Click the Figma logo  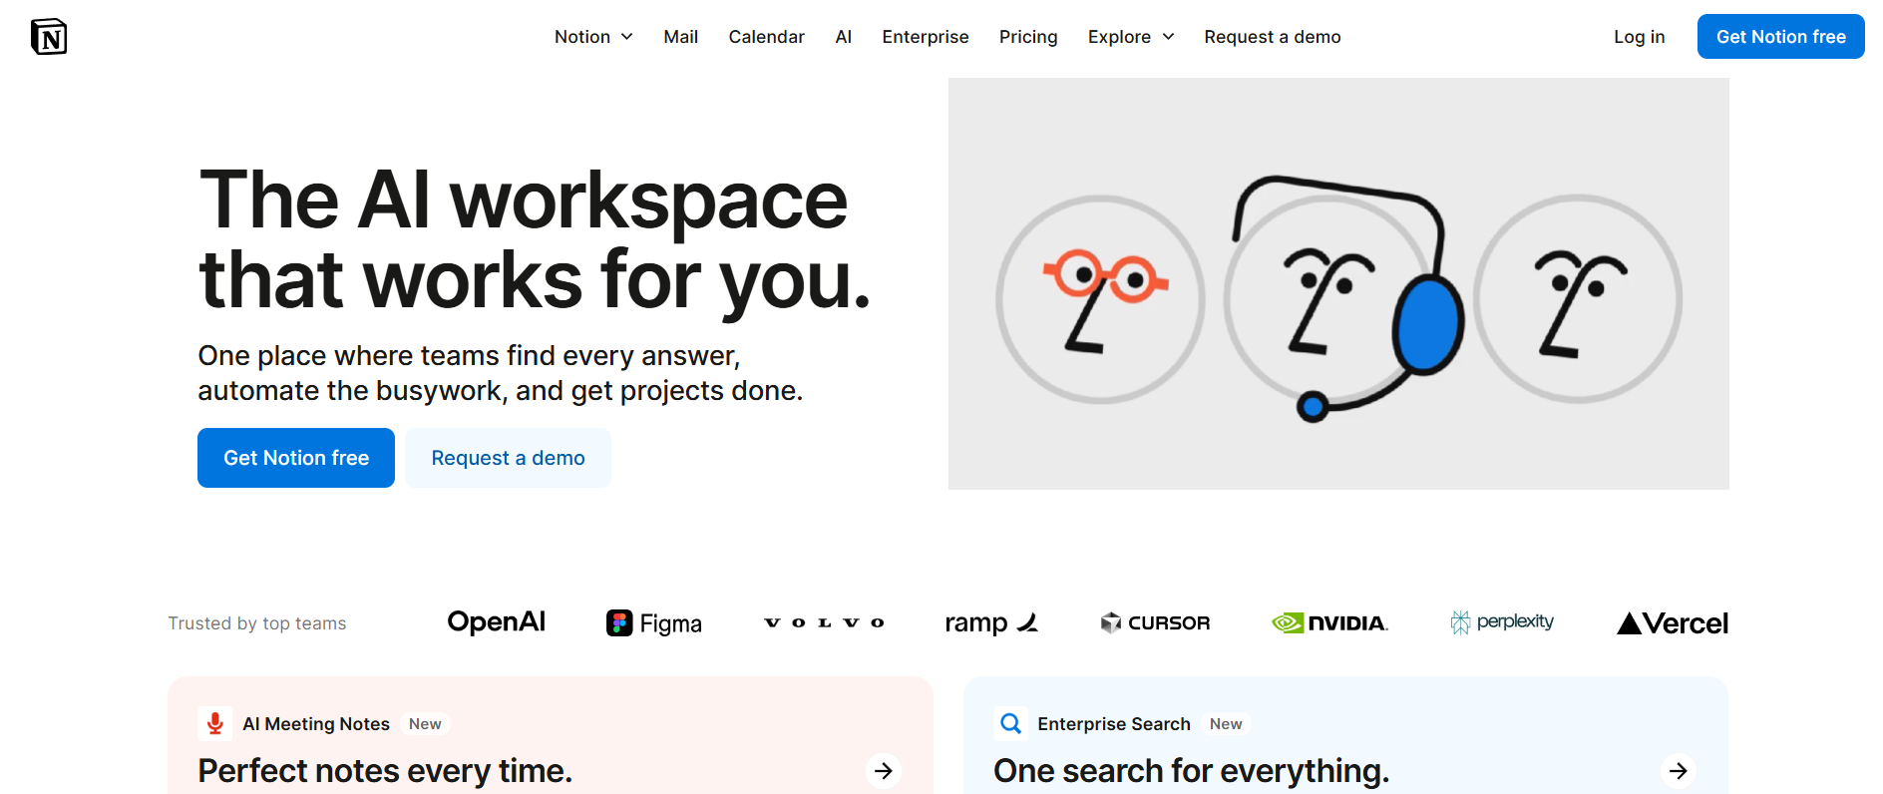[654, 623]
